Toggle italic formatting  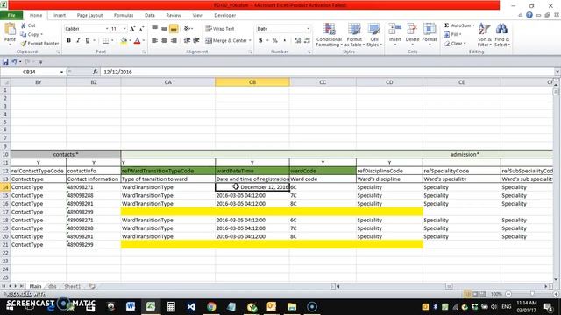tap(78, 41)
